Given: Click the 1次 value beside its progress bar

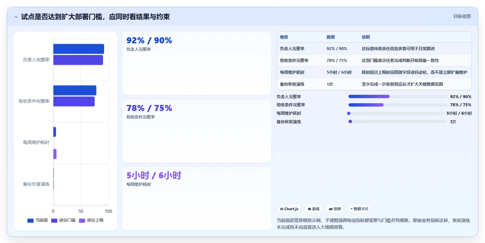Looking at the screenshot, I should click(453, 122).
